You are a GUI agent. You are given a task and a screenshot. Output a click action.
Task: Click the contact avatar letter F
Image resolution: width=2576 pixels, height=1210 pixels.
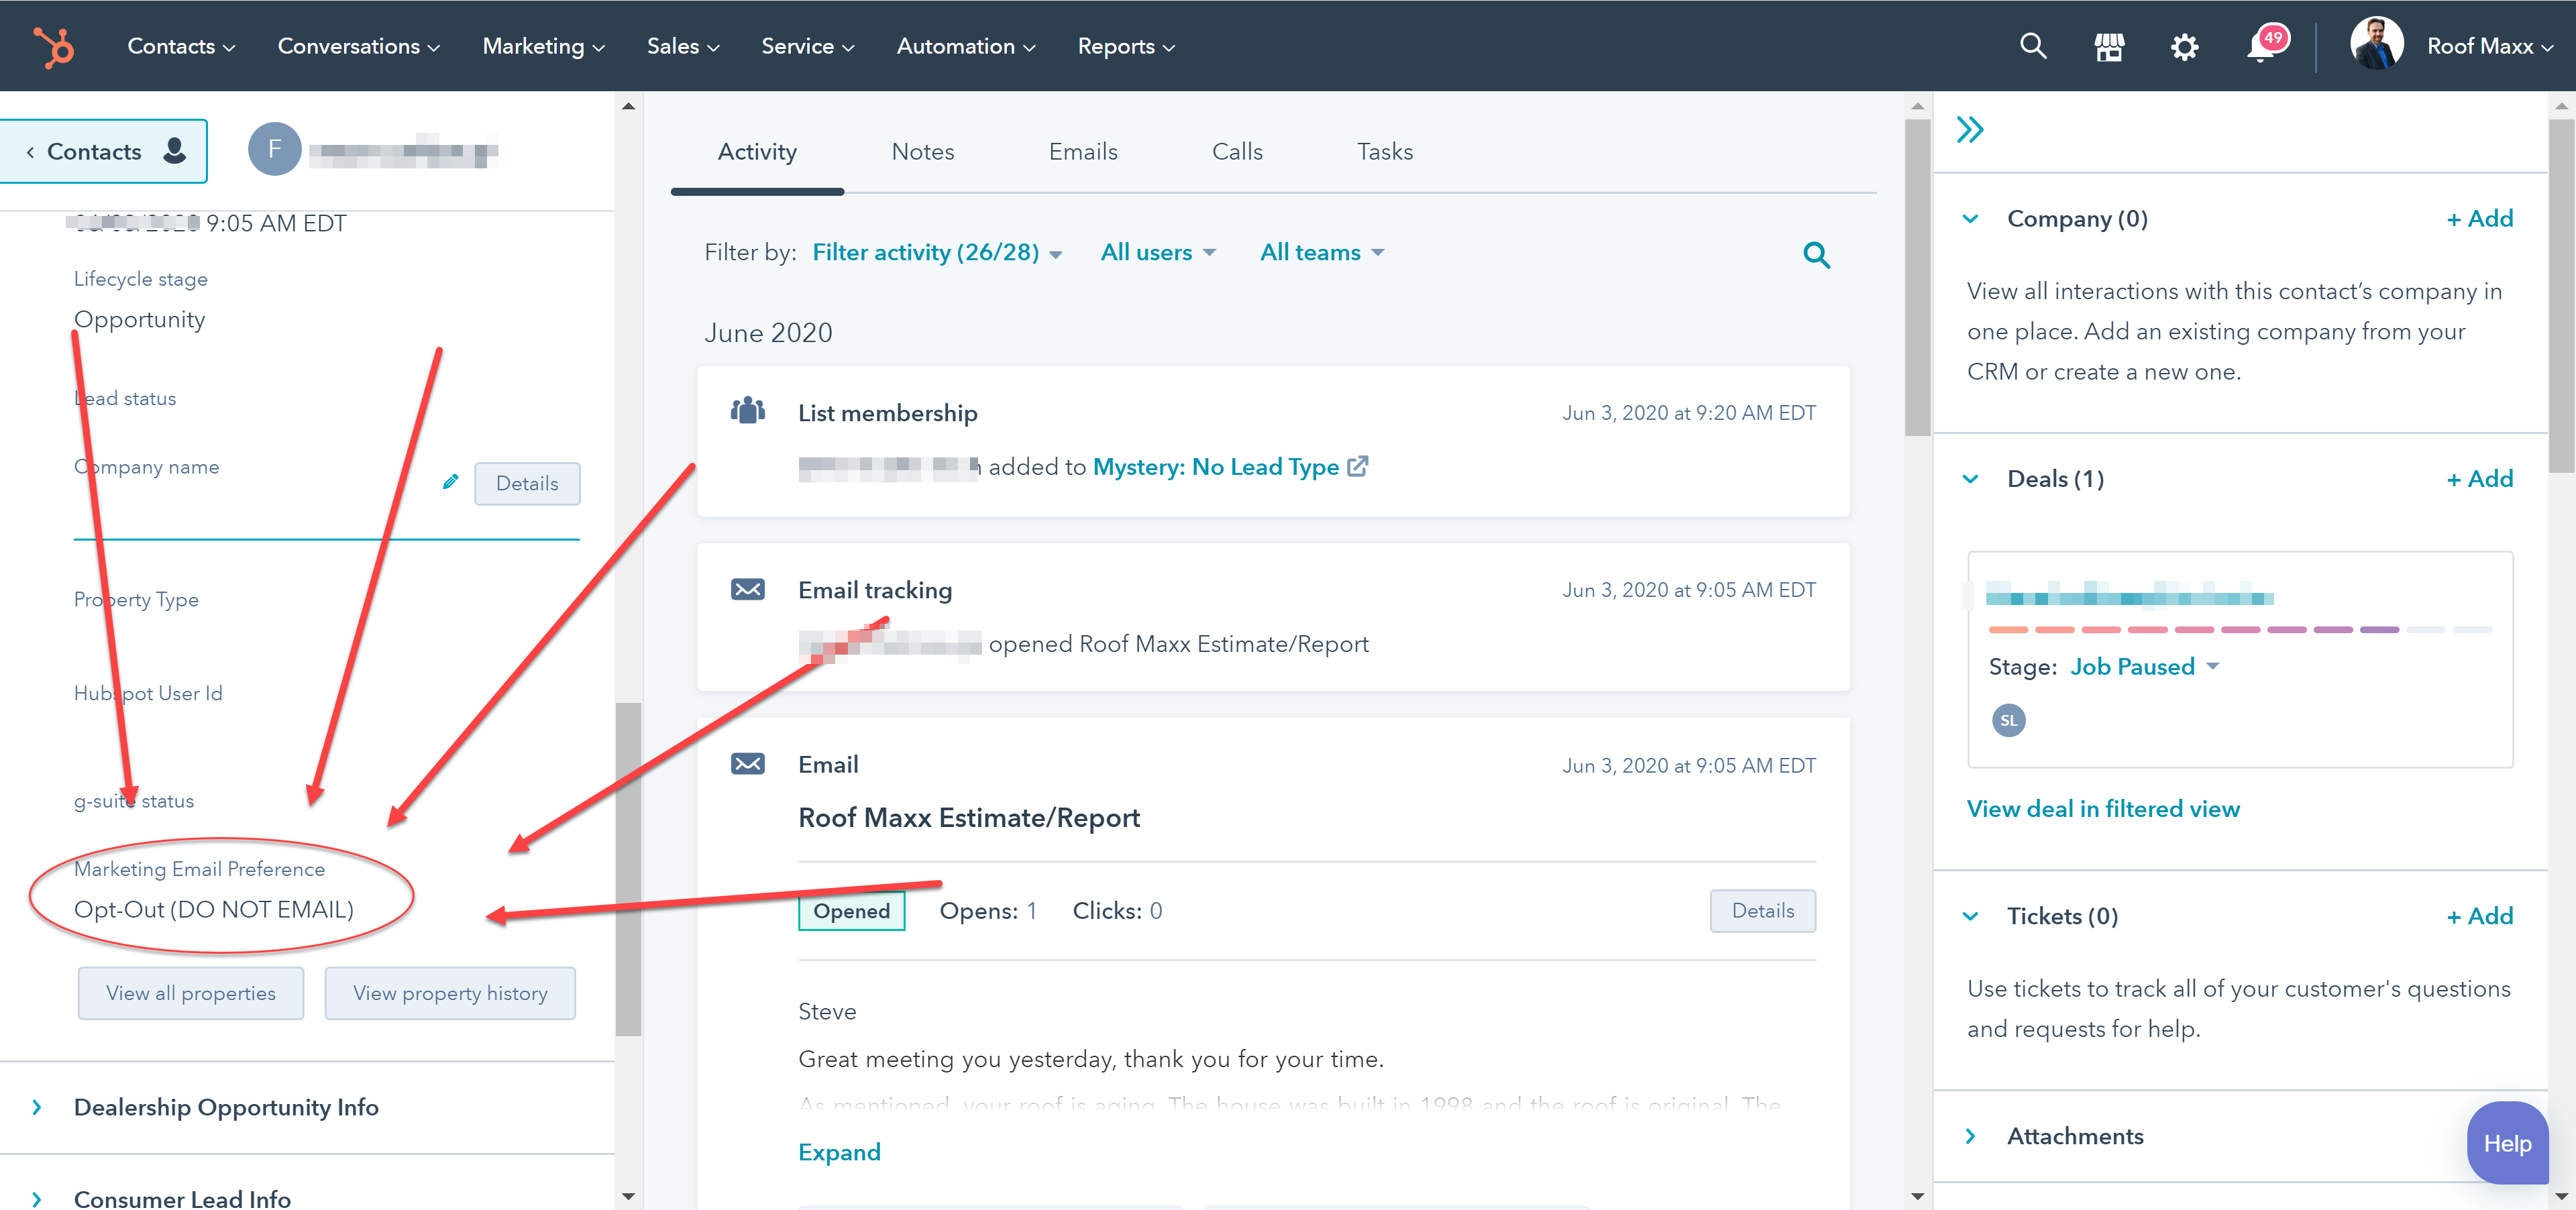pos(275,150)
